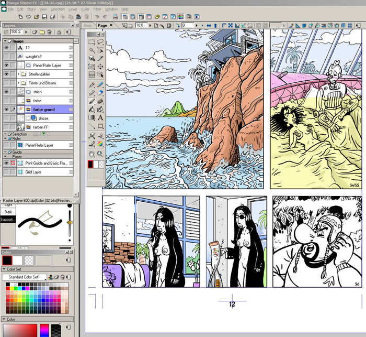Select the Text tool in toolbox

coord(100,118)
